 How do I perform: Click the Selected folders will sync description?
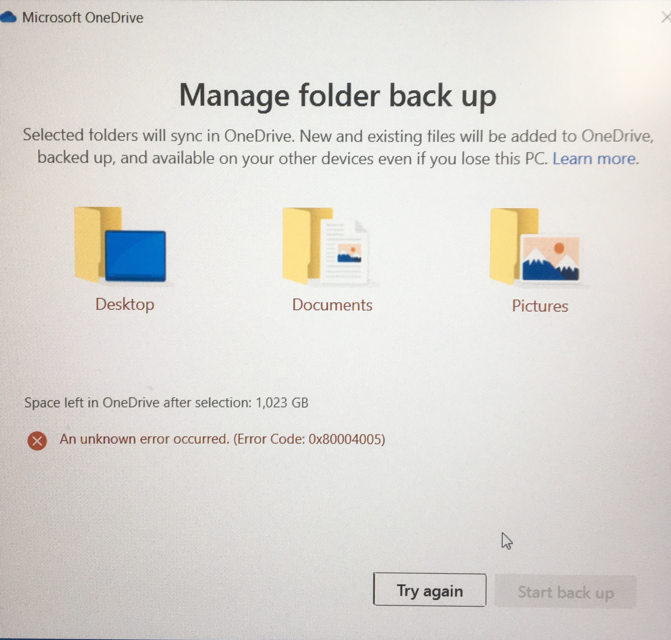(x=338, y=147)
